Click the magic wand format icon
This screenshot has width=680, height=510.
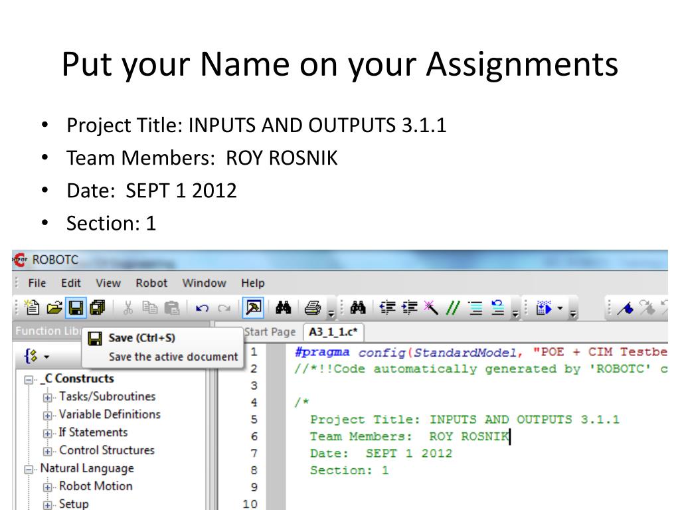[431, 308]
